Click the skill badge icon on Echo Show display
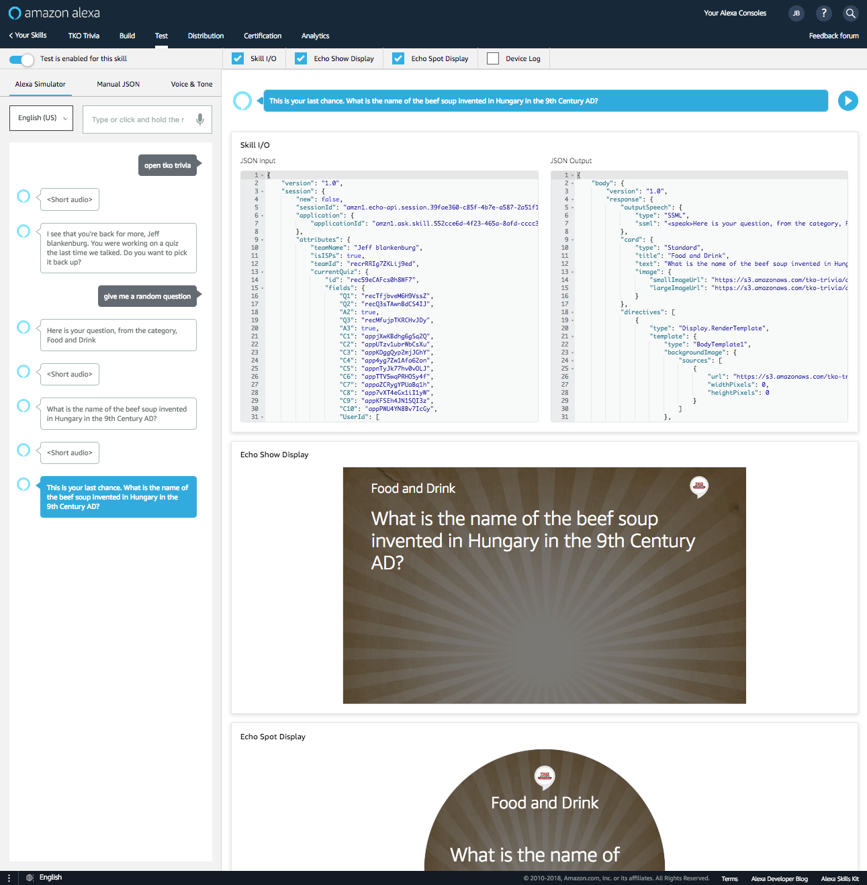The image size is (867, 885). [699, 486]
